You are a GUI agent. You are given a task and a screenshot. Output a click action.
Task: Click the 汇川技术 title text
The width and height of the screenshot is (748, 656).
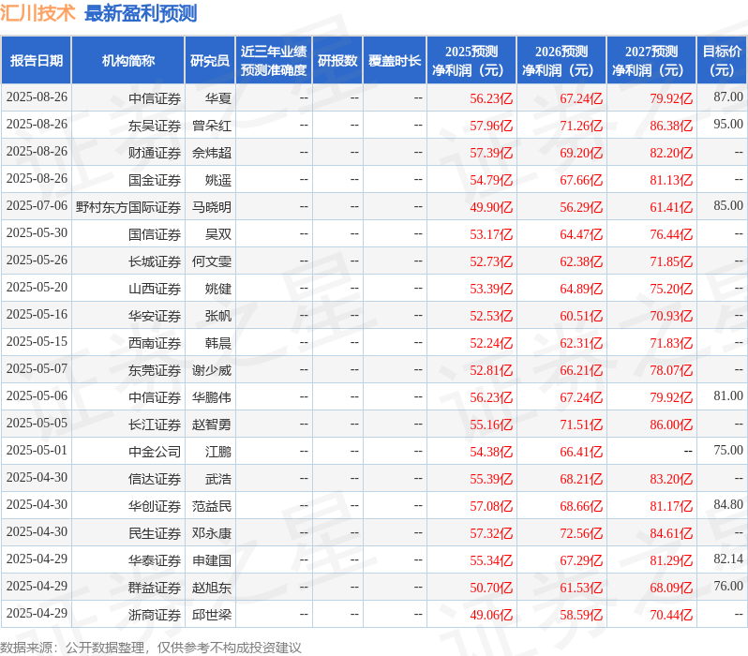tap(37, 13)
